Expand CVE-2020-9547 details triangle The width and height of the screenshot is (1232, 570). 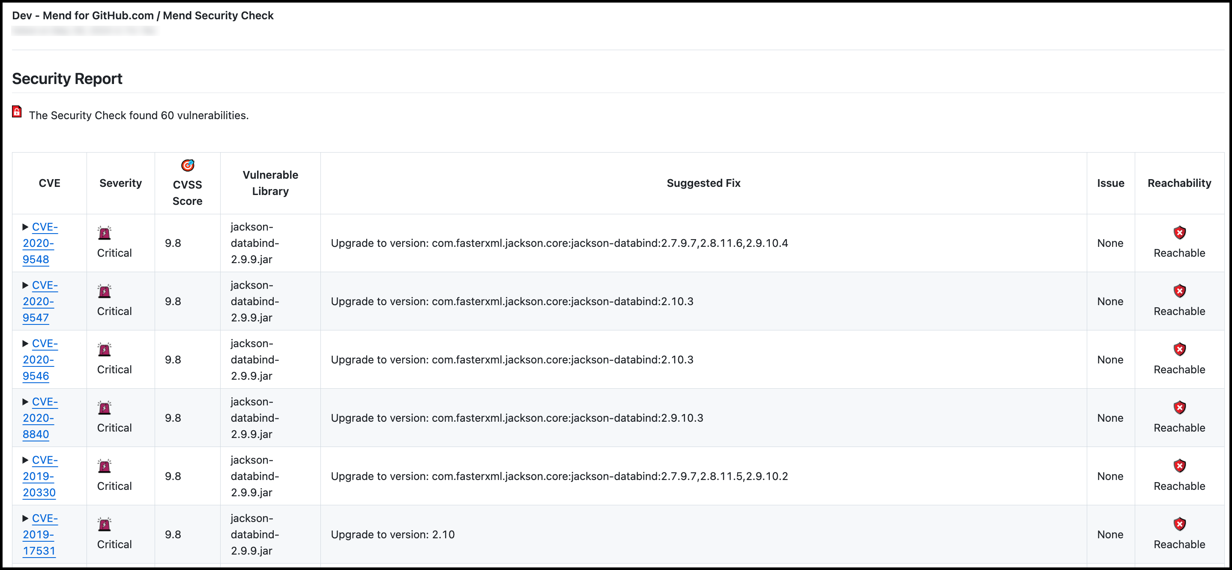pos(25,285)
